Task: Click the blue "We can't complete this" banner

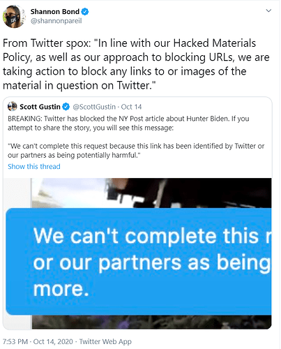Action: [139, 262]
